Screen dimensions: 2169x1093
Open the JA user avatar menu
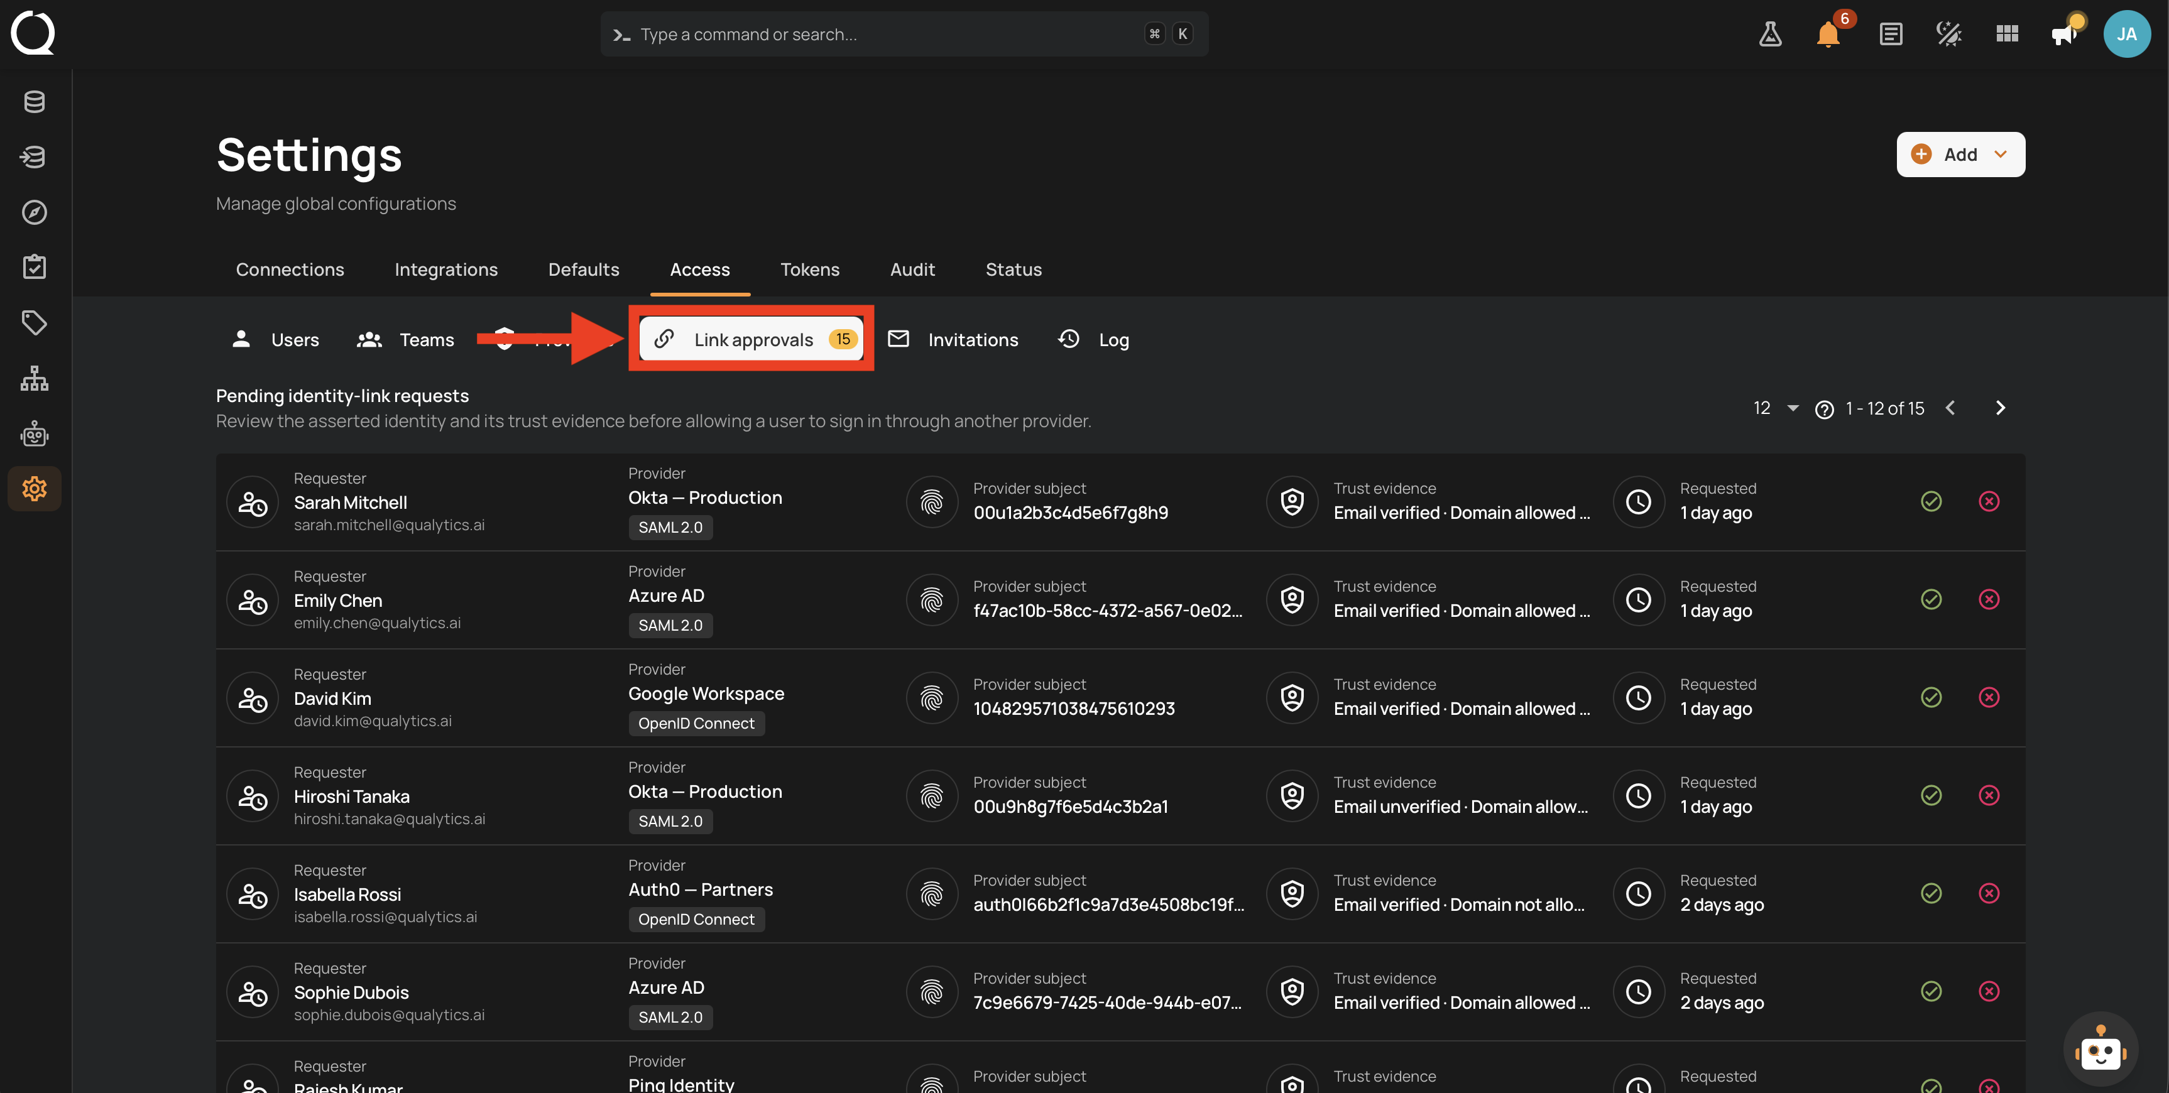(x=2127, y=34)
